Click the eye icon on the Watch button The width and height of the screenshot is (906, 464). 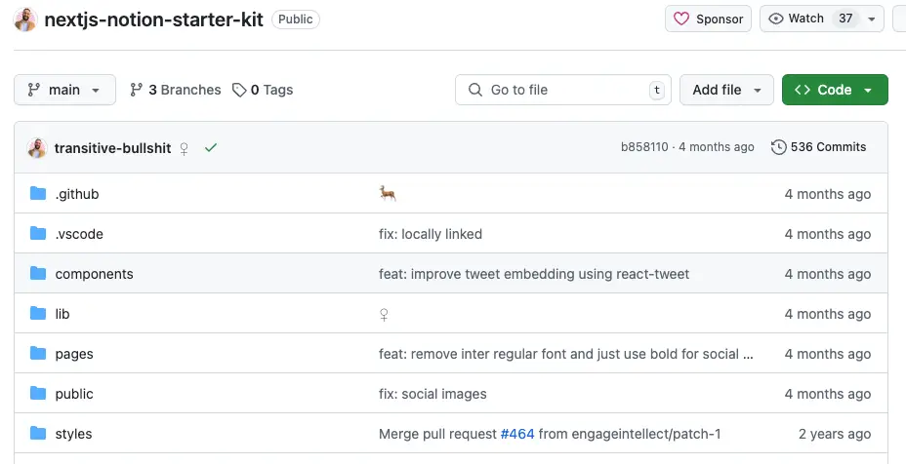[x=775, y=19]
